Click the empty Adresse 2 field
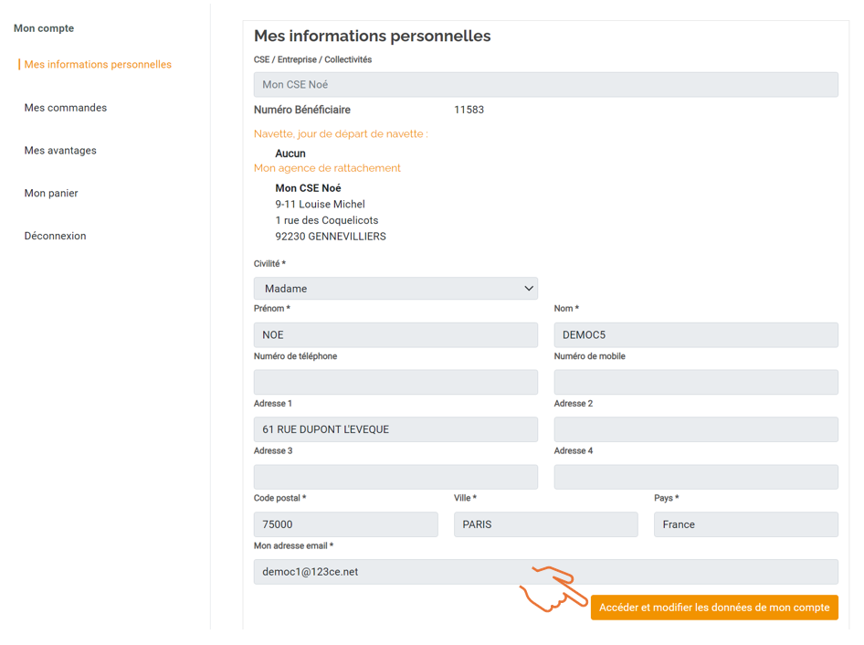 click(x=697, y=429)
